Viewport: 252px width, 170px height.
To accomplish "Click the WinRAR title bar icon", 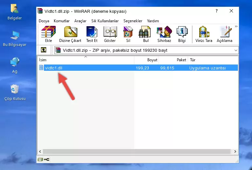I will [40, 11].
